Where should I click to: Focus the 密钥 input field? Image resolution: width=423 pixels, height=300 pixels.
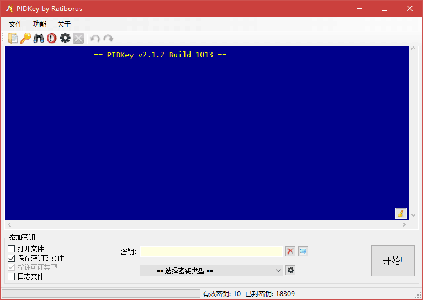tap(212, 251)
